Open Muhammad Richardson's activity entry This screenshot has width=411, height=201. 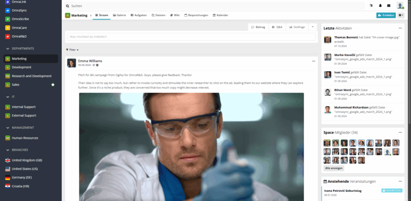[x=363, y=112]
